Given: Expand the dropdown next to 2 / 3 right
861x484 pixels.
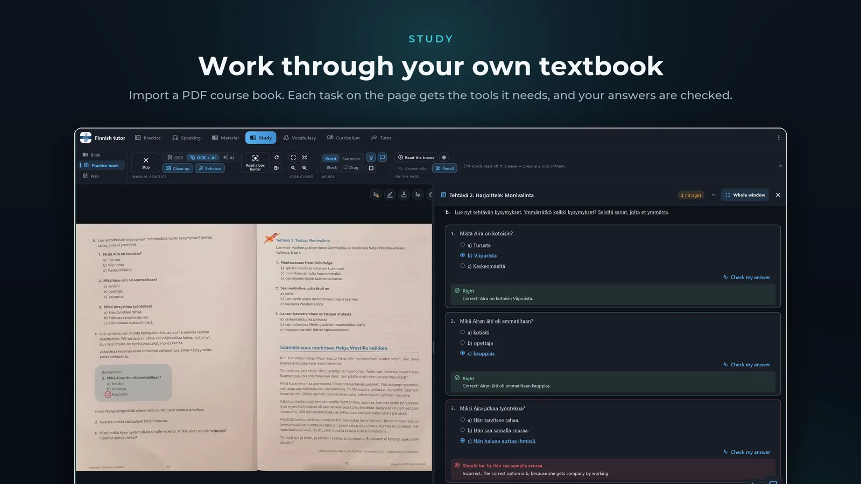Looking at the screenshot, I should point(714,195).
